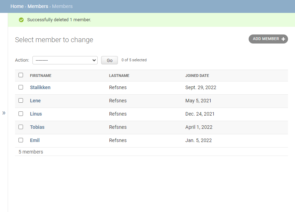Select the checkbox next to Lene

tap(21, 101)
